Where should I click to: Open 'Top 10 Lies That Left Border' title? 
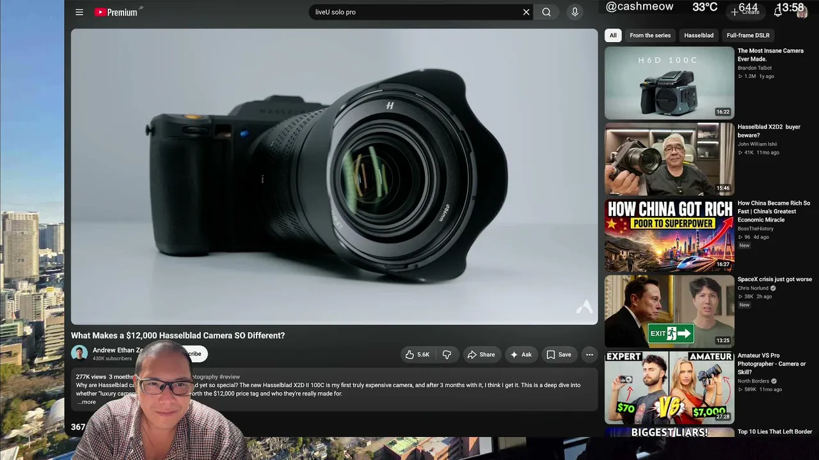(x=775, y=432)
